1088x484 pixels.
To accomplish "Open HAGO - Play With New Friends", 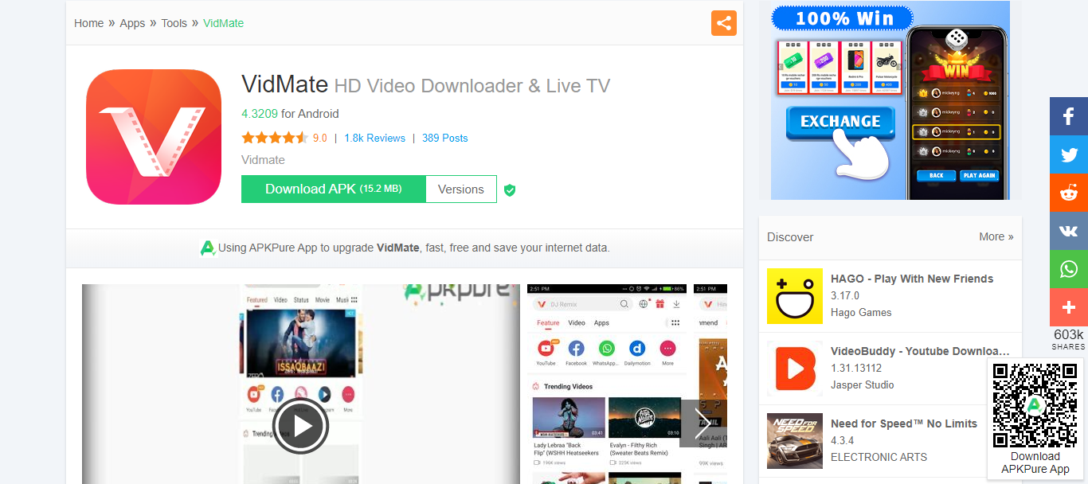I will point(912,279).
